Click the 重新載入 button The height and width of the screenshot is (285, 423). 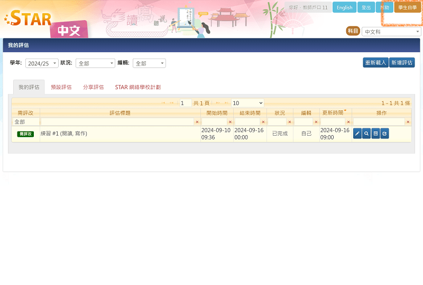pos(375,63)
